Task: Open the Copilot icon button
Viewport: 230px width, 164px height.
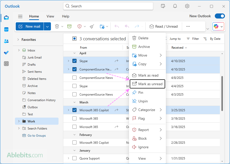Action: (x=216, y=26)
